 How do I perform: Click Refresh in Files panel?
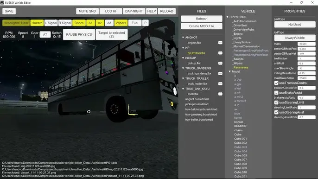coord(202,19)
